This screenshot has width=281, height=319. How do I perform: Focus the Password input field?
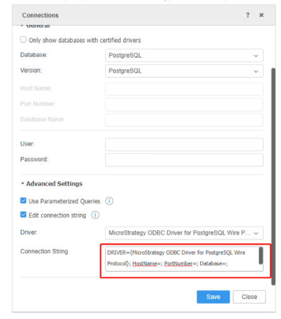pos(184,160)
